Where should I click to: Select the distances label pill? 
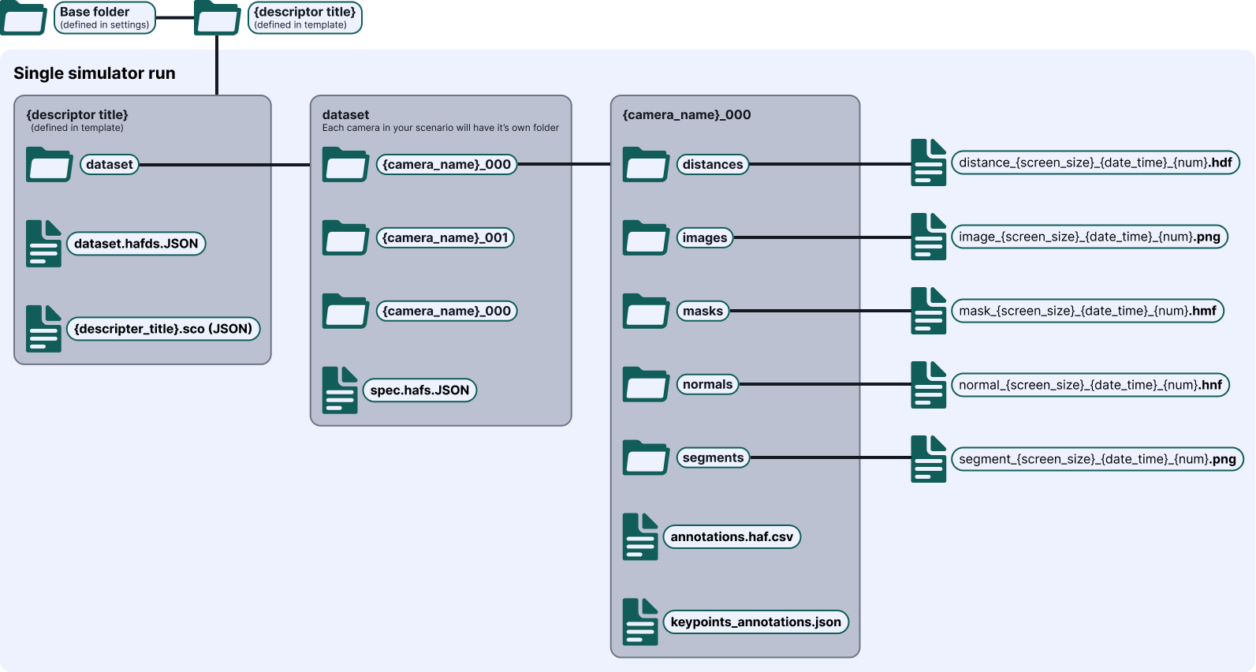713,164
